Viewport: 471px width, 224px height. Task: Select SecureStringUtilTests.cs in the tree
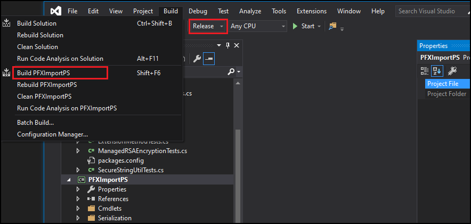[131, 170]
